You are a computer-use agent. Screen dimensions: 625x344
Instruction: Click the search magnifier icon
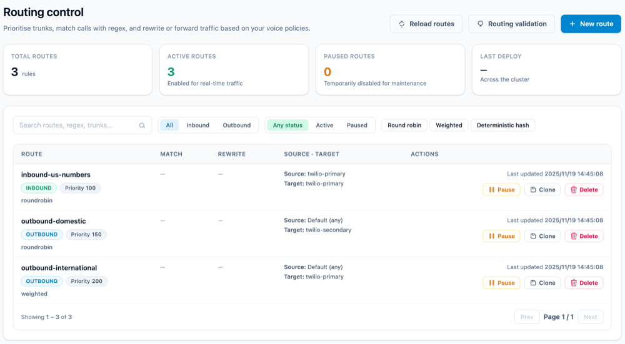coord(142,125)
